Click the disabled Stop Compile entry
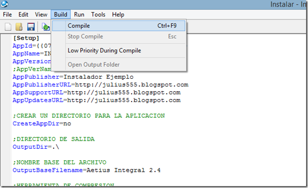The width and height of the screenshot is (308, 188). pos(119,36)
